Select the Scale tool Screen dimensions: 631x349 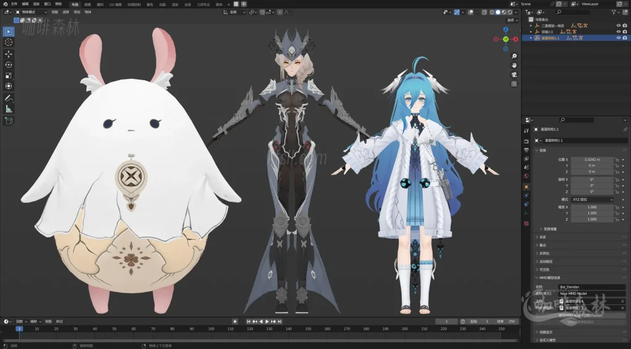click(x=9, y=75)
